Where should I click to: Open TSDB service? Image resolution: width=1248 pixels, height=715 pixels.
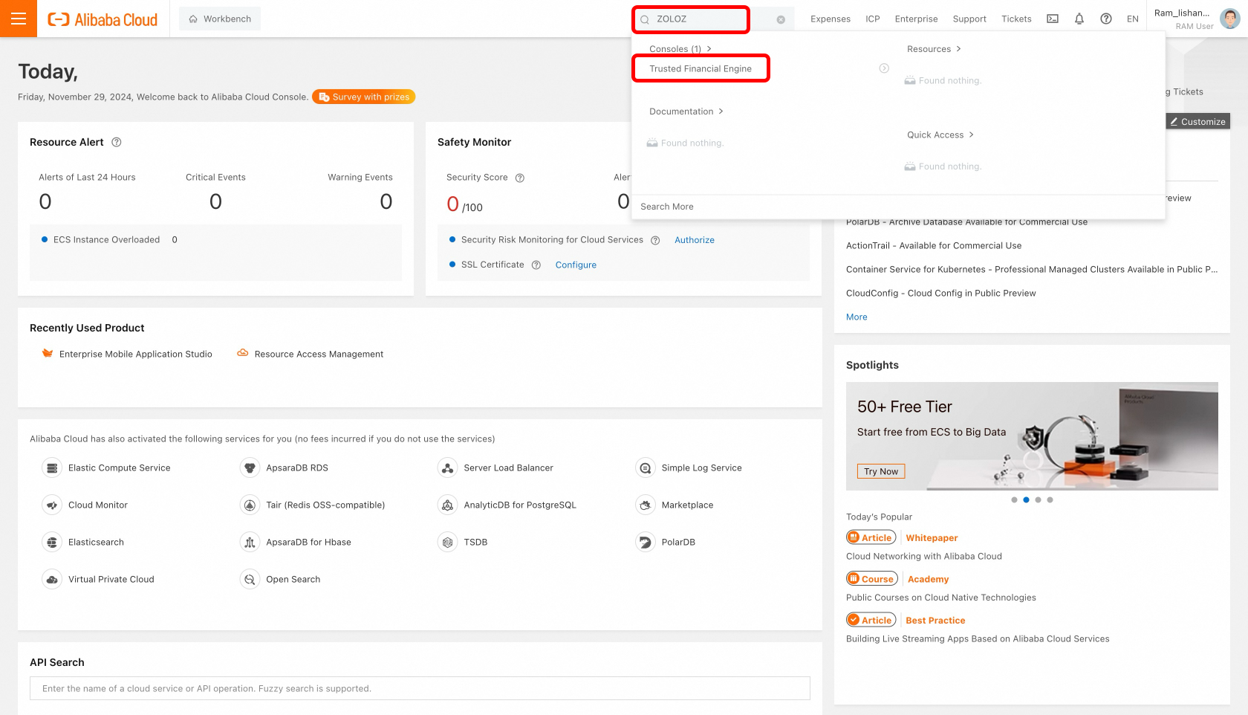(x=463, y=543)
